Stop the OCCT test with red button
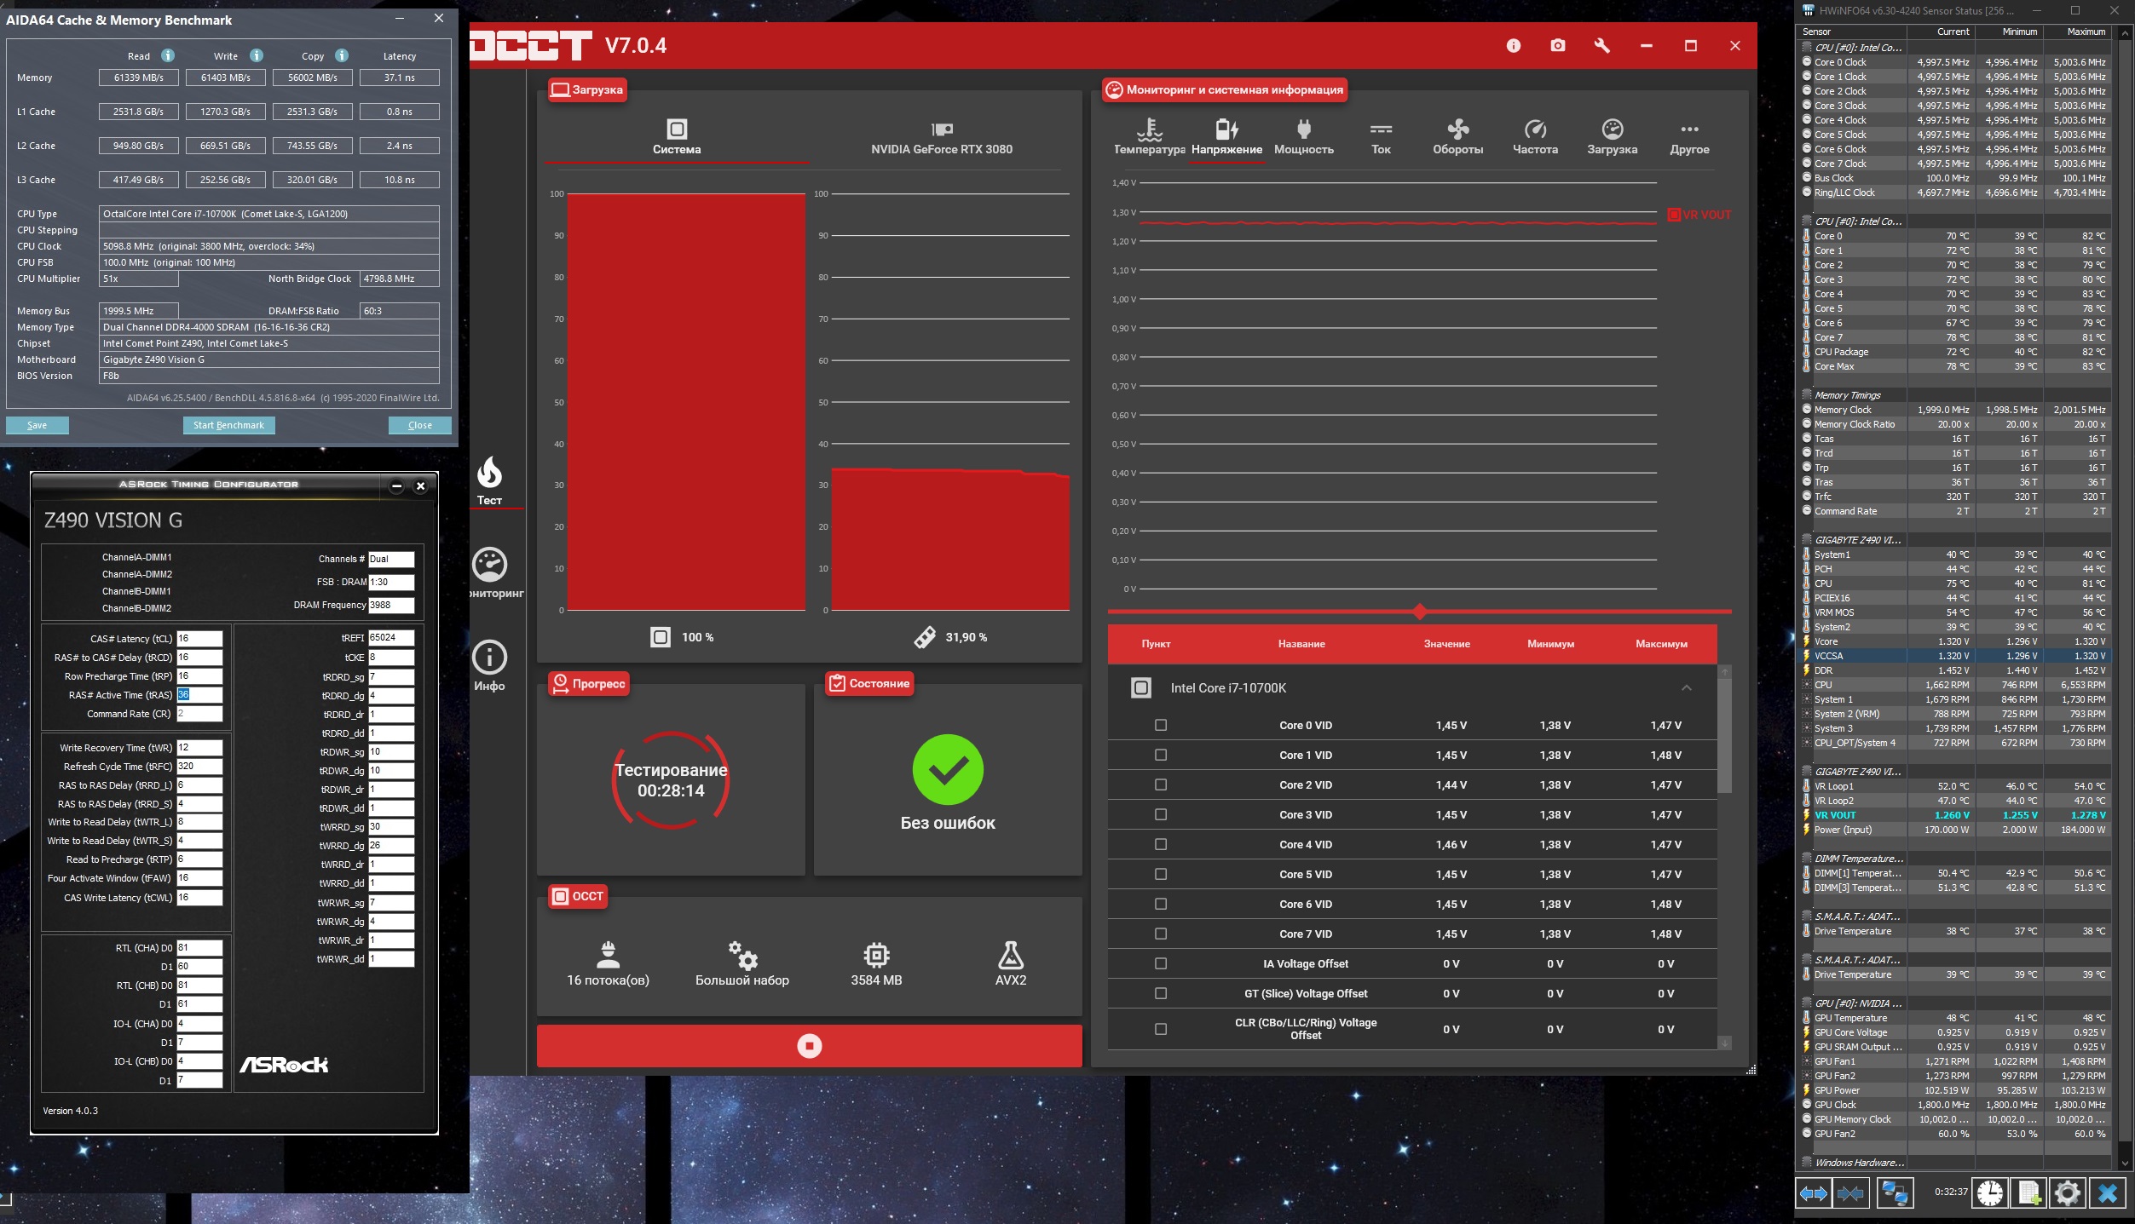 [x=809, y=1045]
